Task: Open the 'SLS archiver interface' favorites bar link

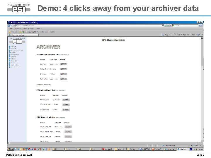Action: tap(47, 32)
